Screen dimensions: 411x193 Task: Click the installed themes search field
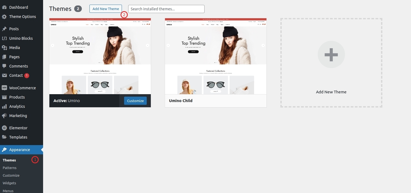click(x=166, y=9)
